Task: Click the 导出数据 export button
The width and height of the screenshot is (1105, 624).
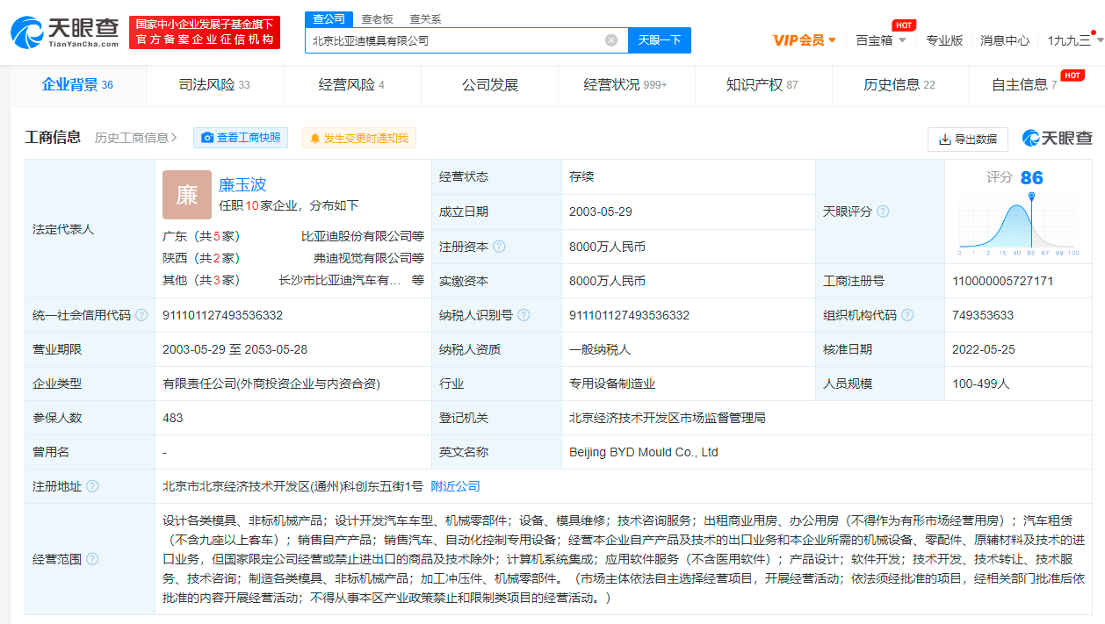Action: click(968, 139)
